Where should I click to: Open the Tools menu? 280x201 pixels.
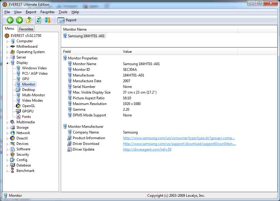pyautogui.click(x=63, y=12)
